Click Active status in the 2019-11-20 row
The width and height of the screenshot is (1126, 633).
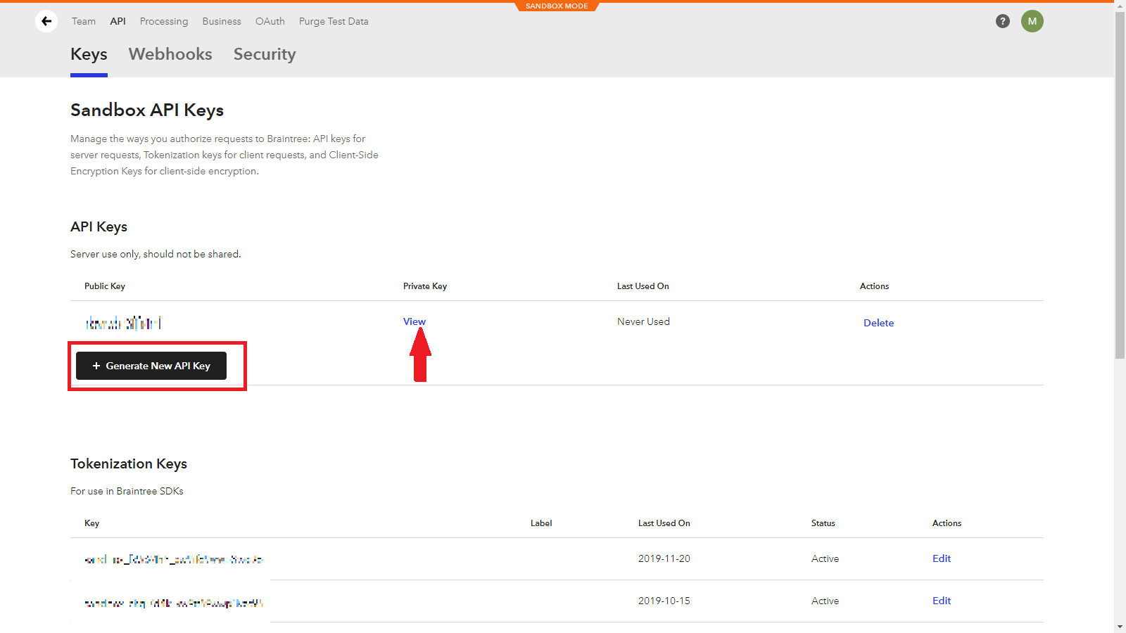[x=825, y=558]
